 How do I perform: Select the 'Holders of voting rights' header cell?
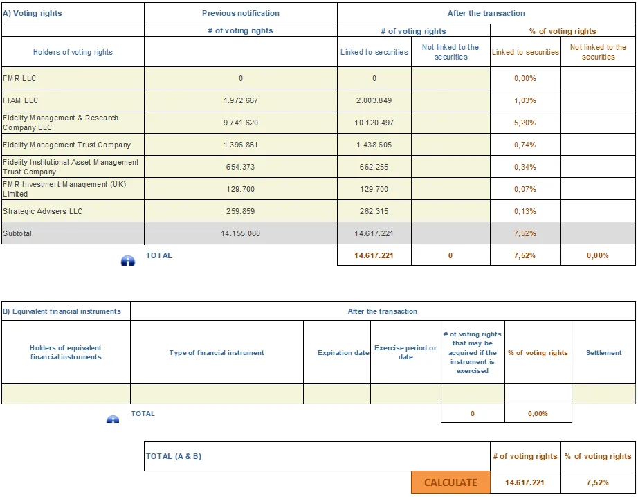click(73, 52)
